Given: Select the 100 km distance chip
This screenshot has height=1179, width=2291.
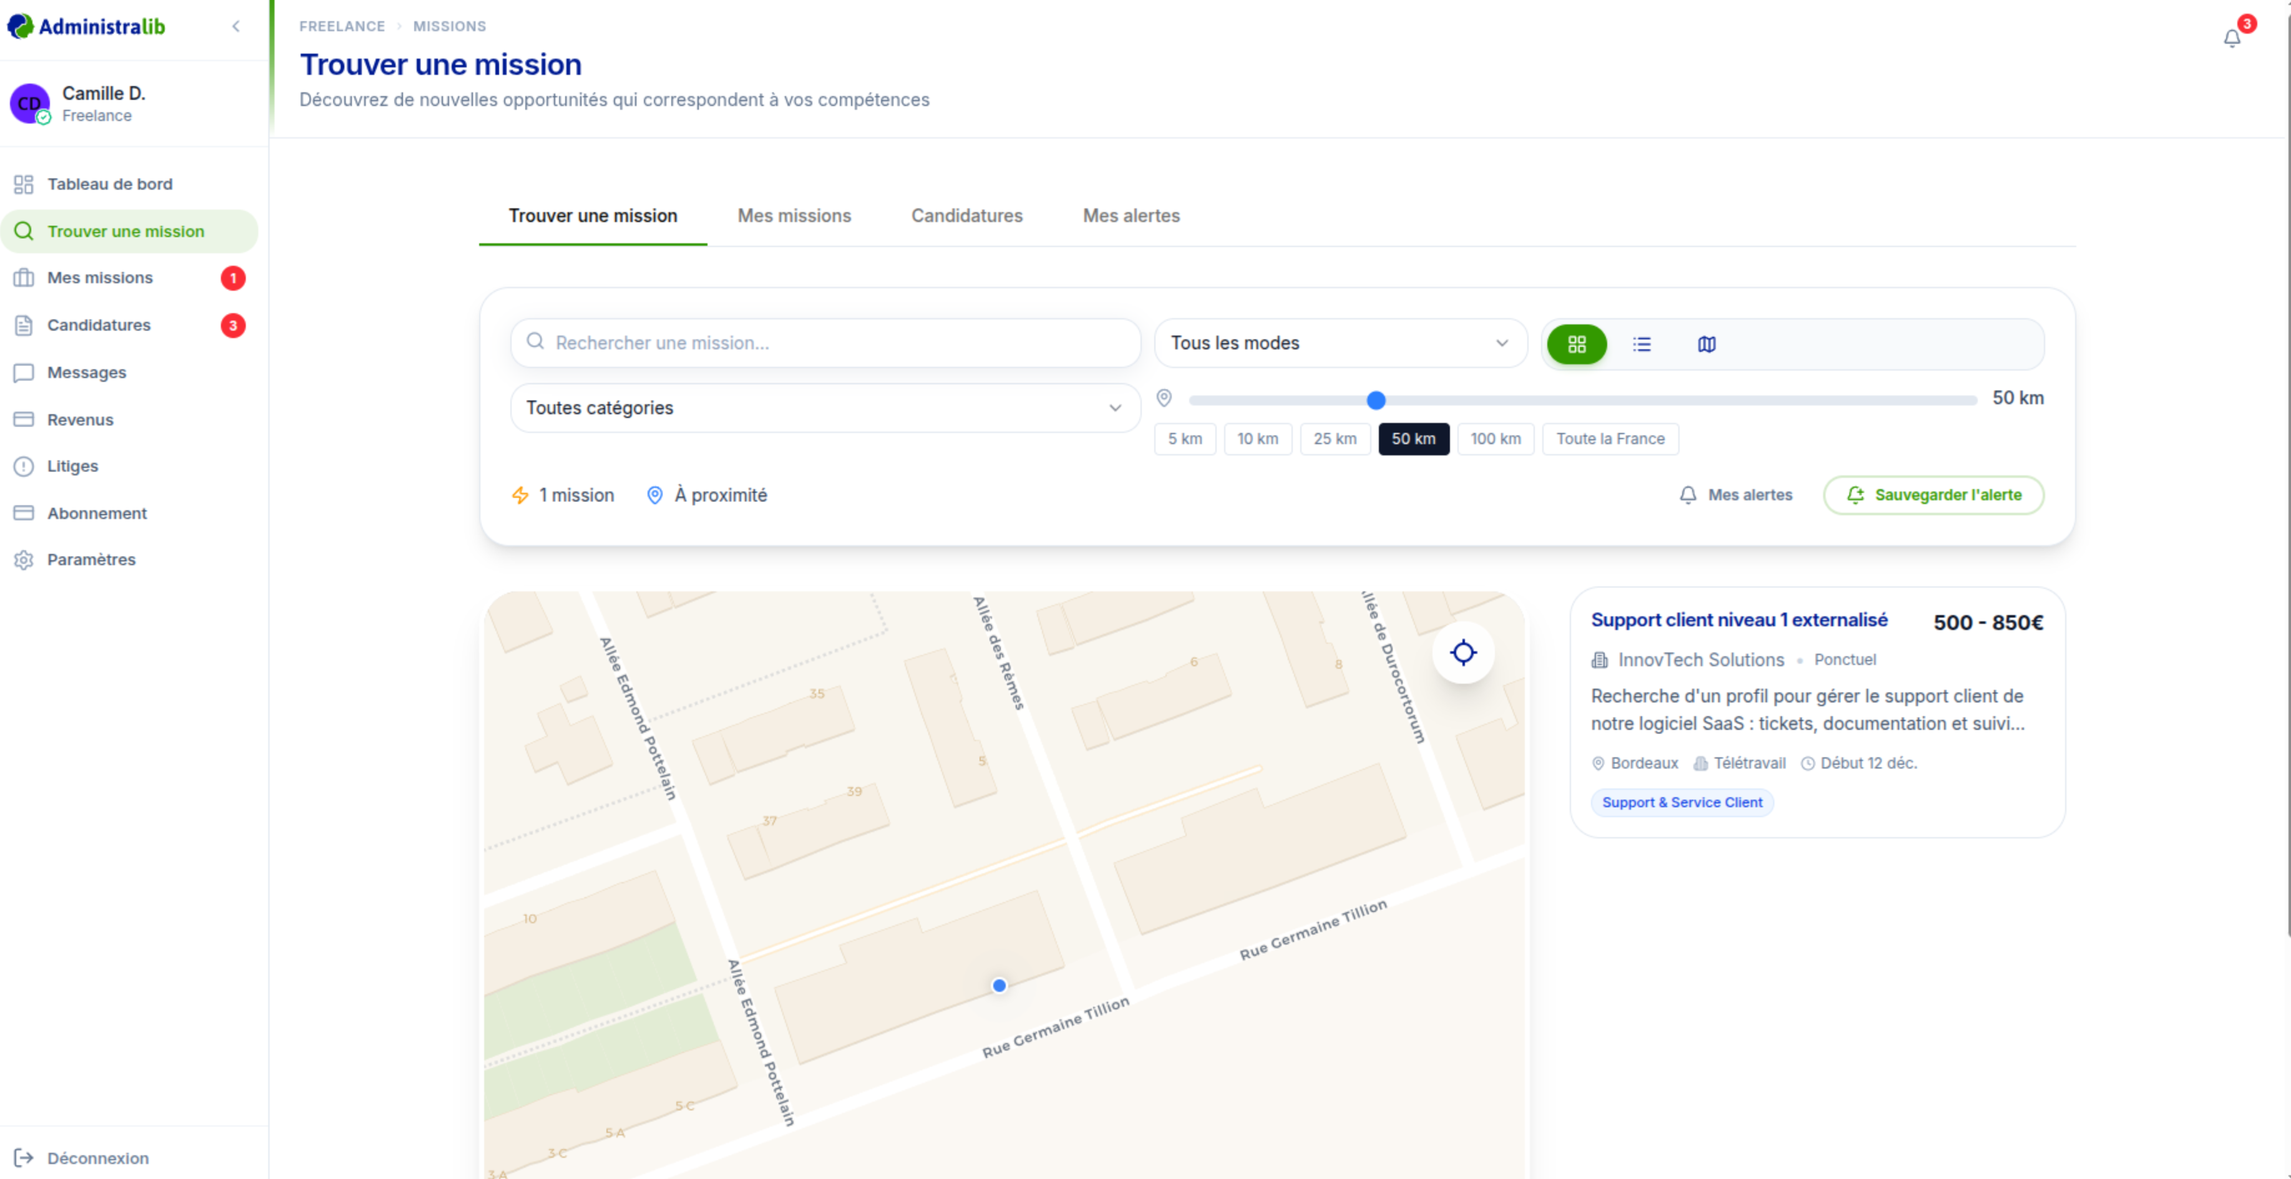Looking at the screenshot, I should point(1495,439).
